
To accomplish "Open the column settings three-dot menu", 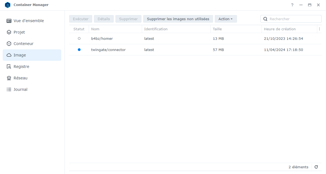I will click(319, 29).
